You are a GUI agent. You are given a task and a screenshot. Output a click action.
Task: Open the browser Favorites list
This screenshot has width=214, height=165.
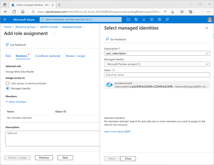182,12
